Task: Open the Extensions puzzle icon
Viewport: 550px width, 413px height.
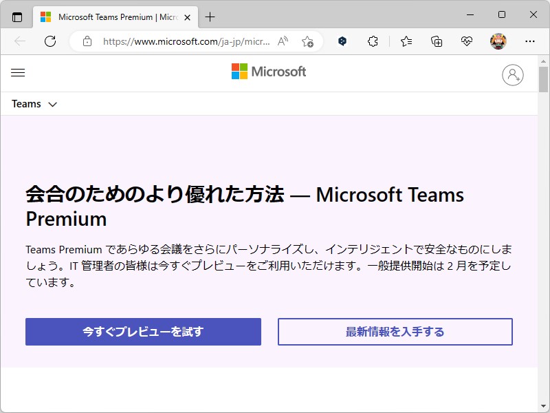Action: 373,41
